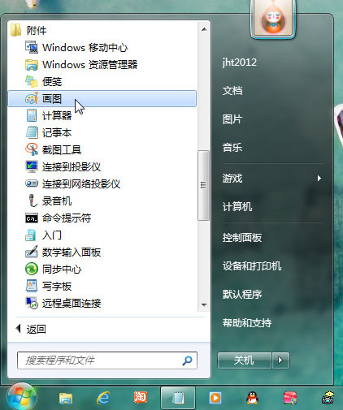This screenshot has height=410, width=343.
Task: Open 计算机 computer
Action: pos(237,207)
